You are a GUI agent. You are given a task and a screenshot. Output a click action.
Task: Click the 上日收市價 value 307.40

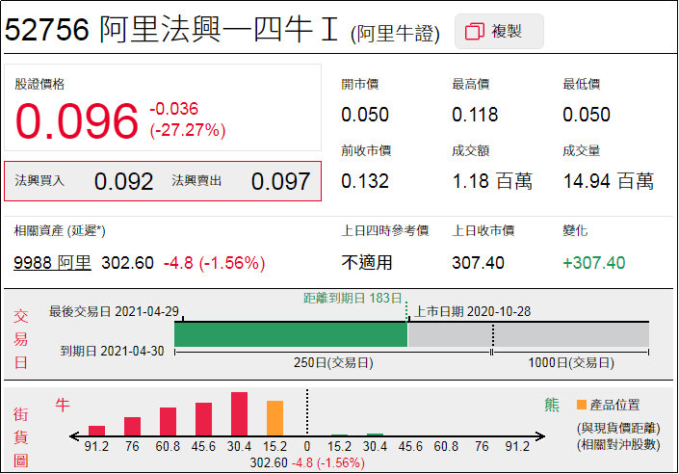tap(478, 263)
